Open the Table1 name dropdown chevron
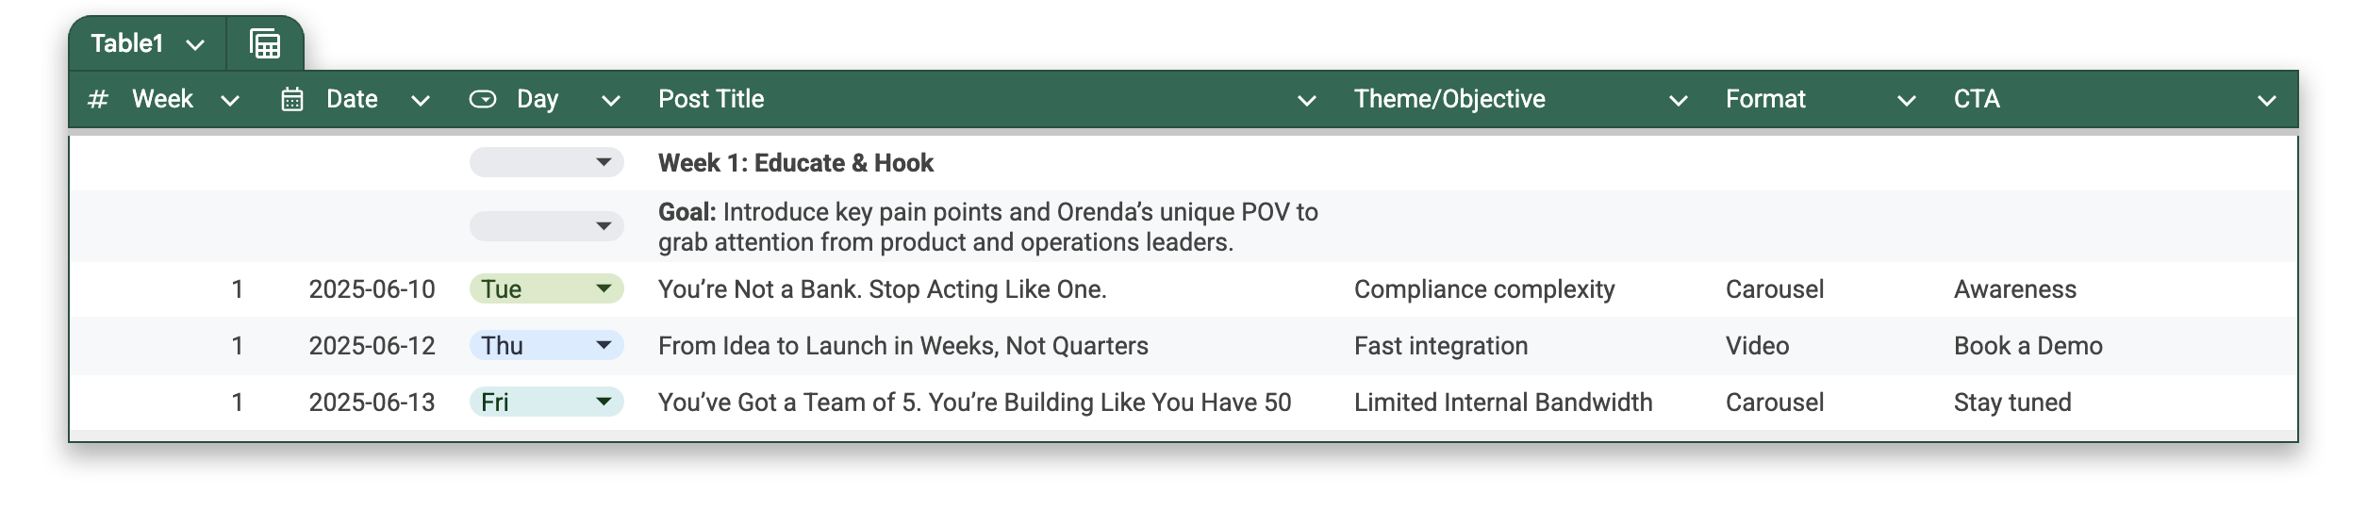The width and height of the screenshot is (2367, 509). pyautogui.click(x=195, y=44)
